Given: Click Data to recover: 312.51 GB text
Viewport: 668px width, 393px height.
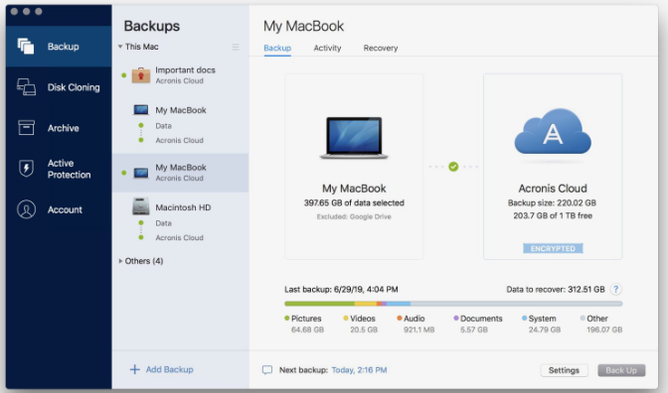Looking at the screenshot, I should [556, 289].
